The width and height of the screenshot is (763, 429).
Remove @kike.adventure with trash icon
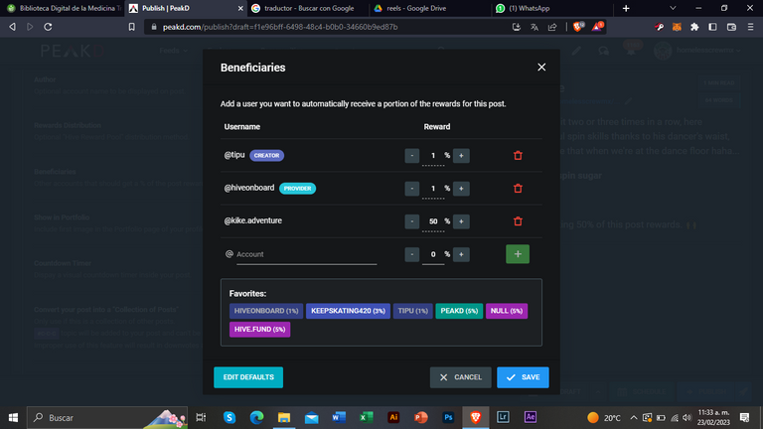(x=518, y=221)
